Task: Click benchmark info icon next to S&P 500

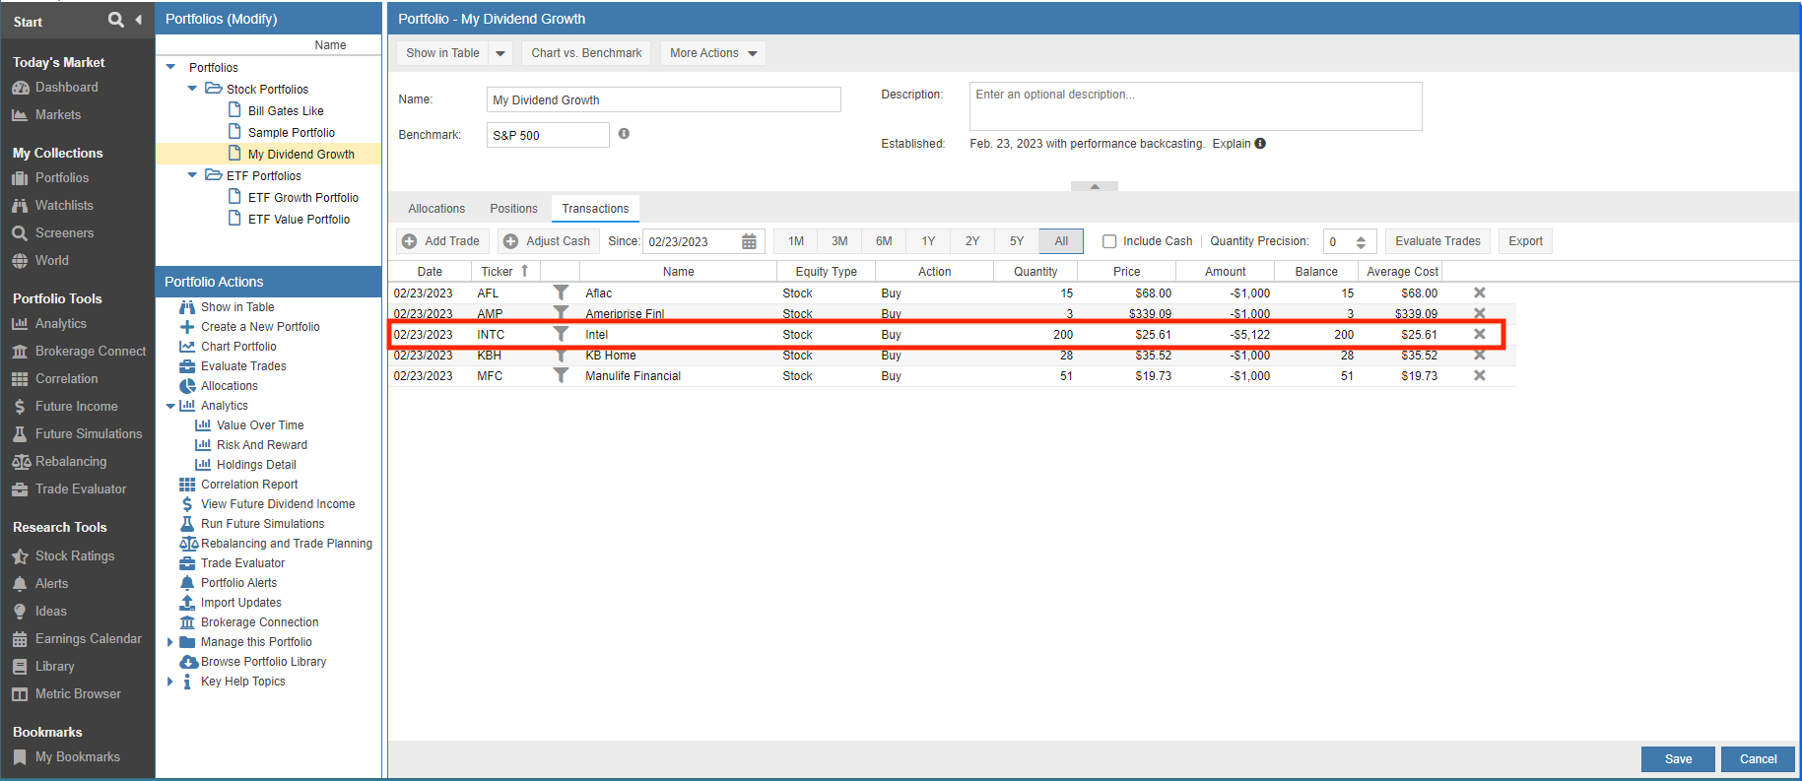Action: [624, 134]
